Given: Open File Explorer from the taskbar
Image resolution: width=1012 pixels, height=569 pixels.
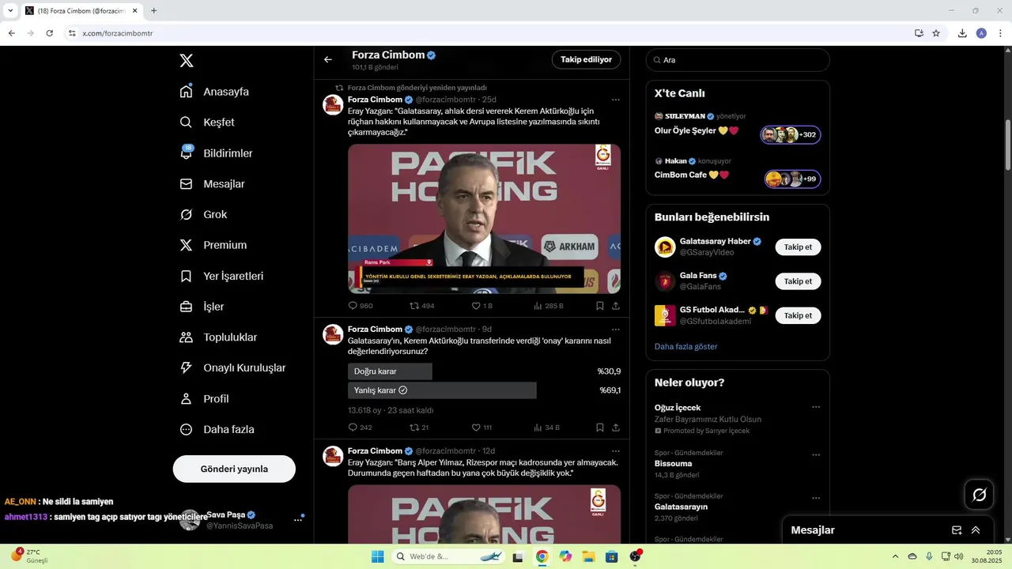Looking at the screenshot, I should click(x=588, y=556).
